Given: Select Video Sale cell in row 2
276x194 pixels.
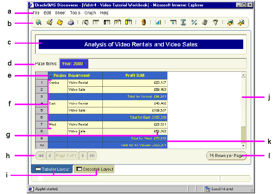Looking at the screenshot, I should (x=85, y=90).
